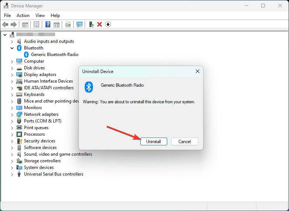
Task: Click the uninstall warning message text
Action: tap(139, 102)
